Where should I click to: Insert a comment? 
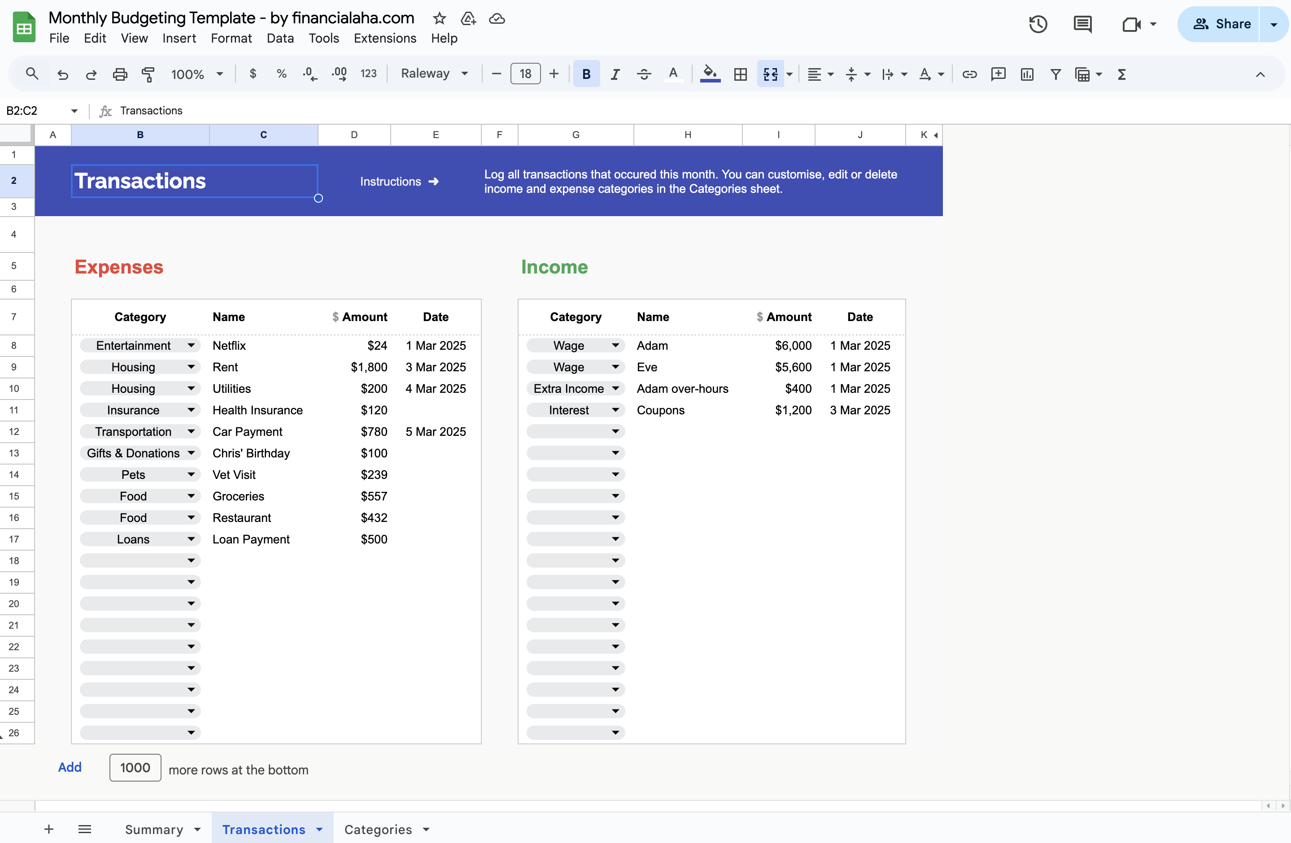pyautogui.click(x=998, y=74)
